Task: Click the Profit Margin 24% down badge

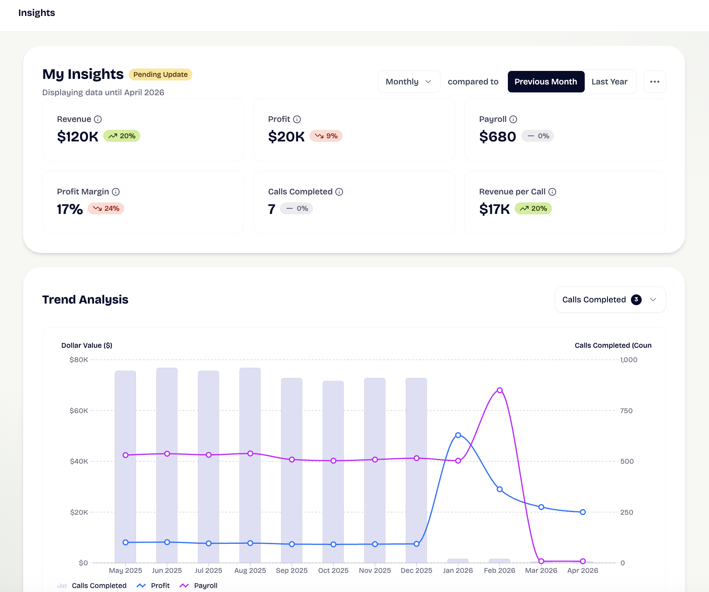Action: click(106, 208)
